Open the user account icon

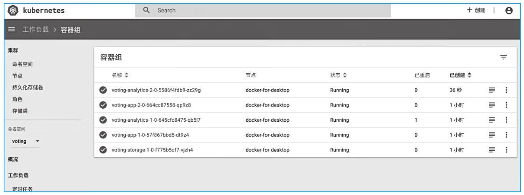coord(510,10)
